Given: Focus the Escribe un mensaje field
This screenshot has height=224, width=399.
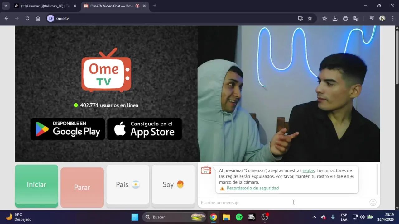Looking at the screenshot, I should point(284,203).
